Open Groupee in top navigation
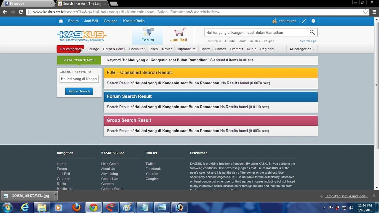 point(111,21)
